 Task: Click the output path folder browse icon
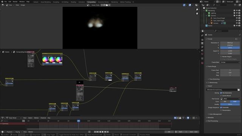click(239, 90)
